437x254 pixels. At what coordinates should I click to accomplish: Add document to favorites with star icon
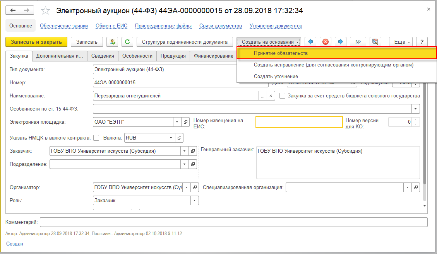coord(45,11)
